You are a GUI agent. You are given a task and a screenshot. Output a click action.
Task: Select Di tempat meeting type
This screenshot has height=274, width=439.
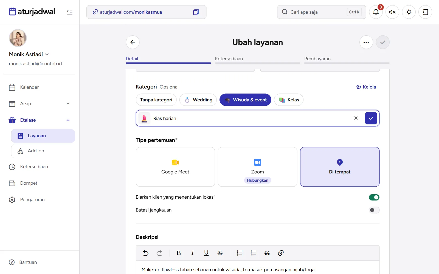[x=340, y=167]
